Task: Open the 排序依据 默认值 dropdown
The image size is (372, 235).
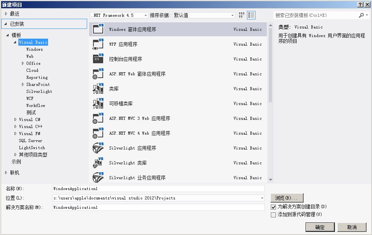Action: [204, 15]
